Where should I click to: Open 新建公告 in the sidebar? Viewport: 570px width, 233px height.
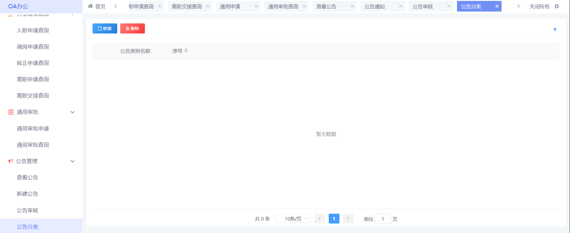tap(27, 194)
